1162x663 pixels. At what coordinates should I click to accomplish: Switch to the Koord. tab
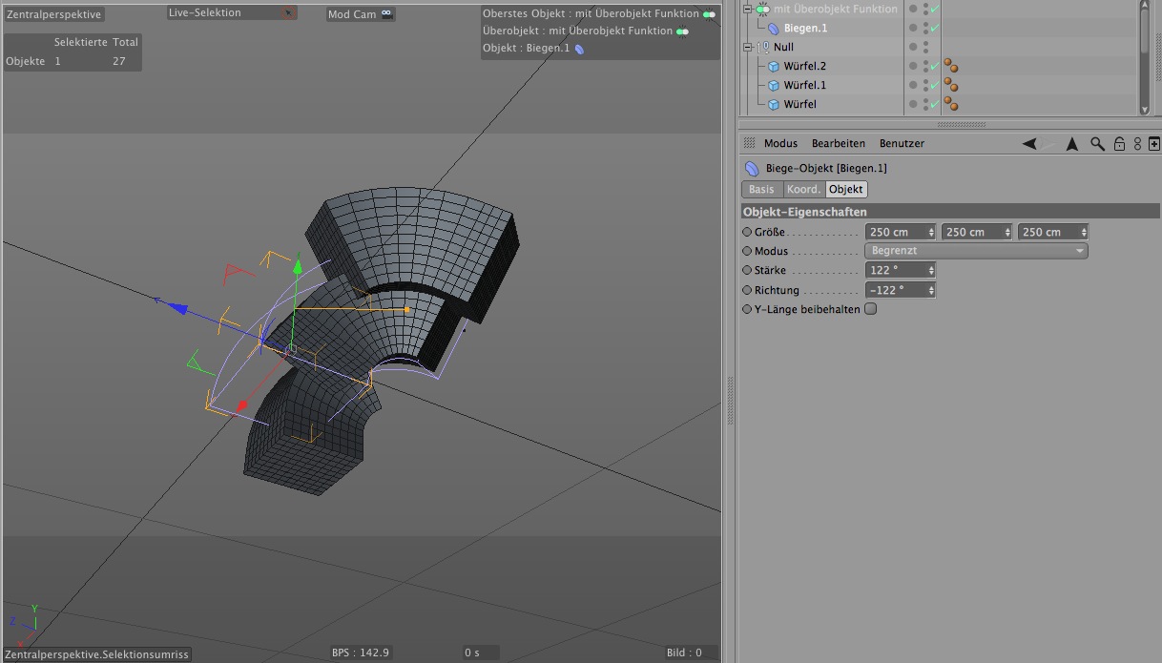click(x=803, y=189)
